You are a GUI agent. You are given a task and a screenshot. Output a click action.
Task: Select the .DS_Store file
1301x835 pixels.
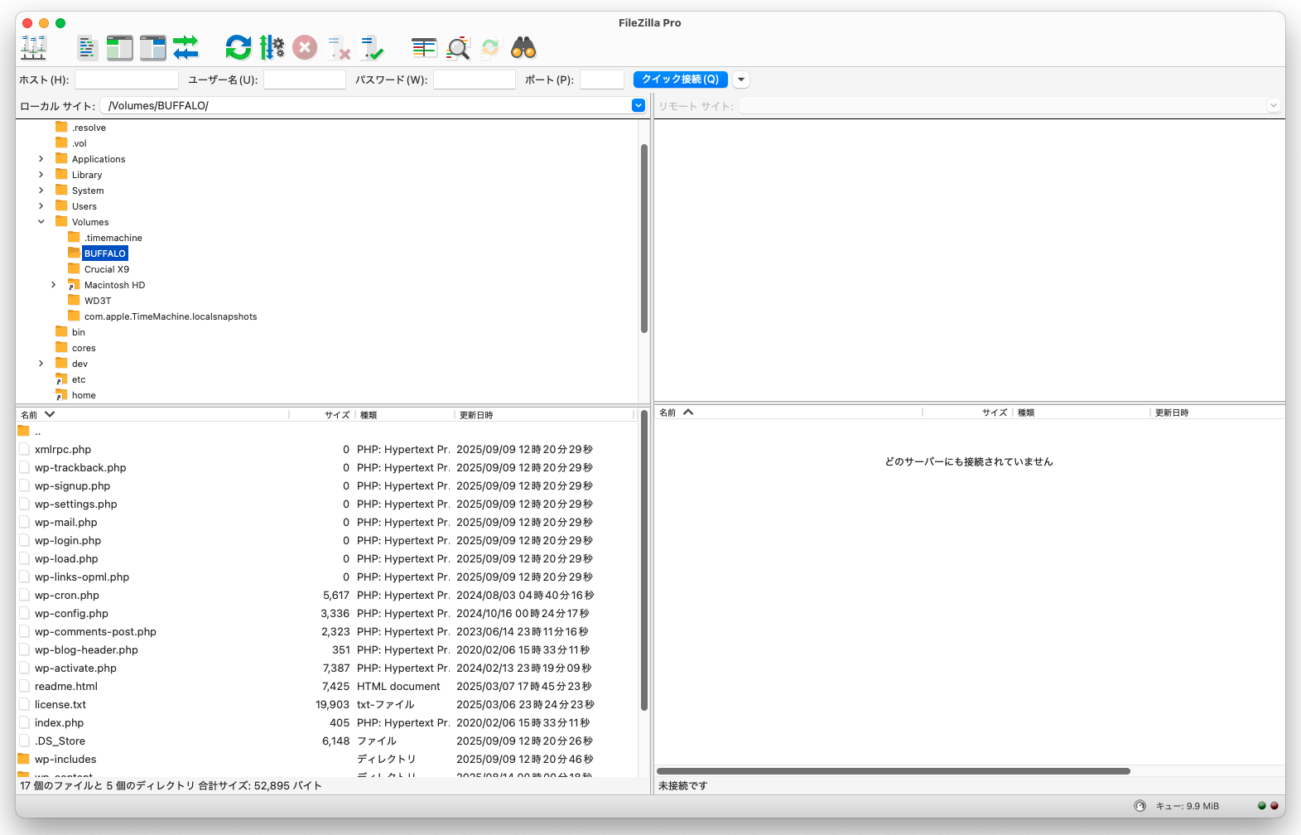click(x=60, y=741)
